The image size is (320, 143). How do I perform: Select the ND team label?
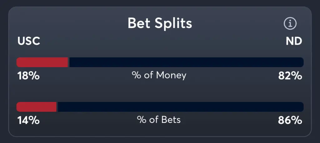point(294,41)
